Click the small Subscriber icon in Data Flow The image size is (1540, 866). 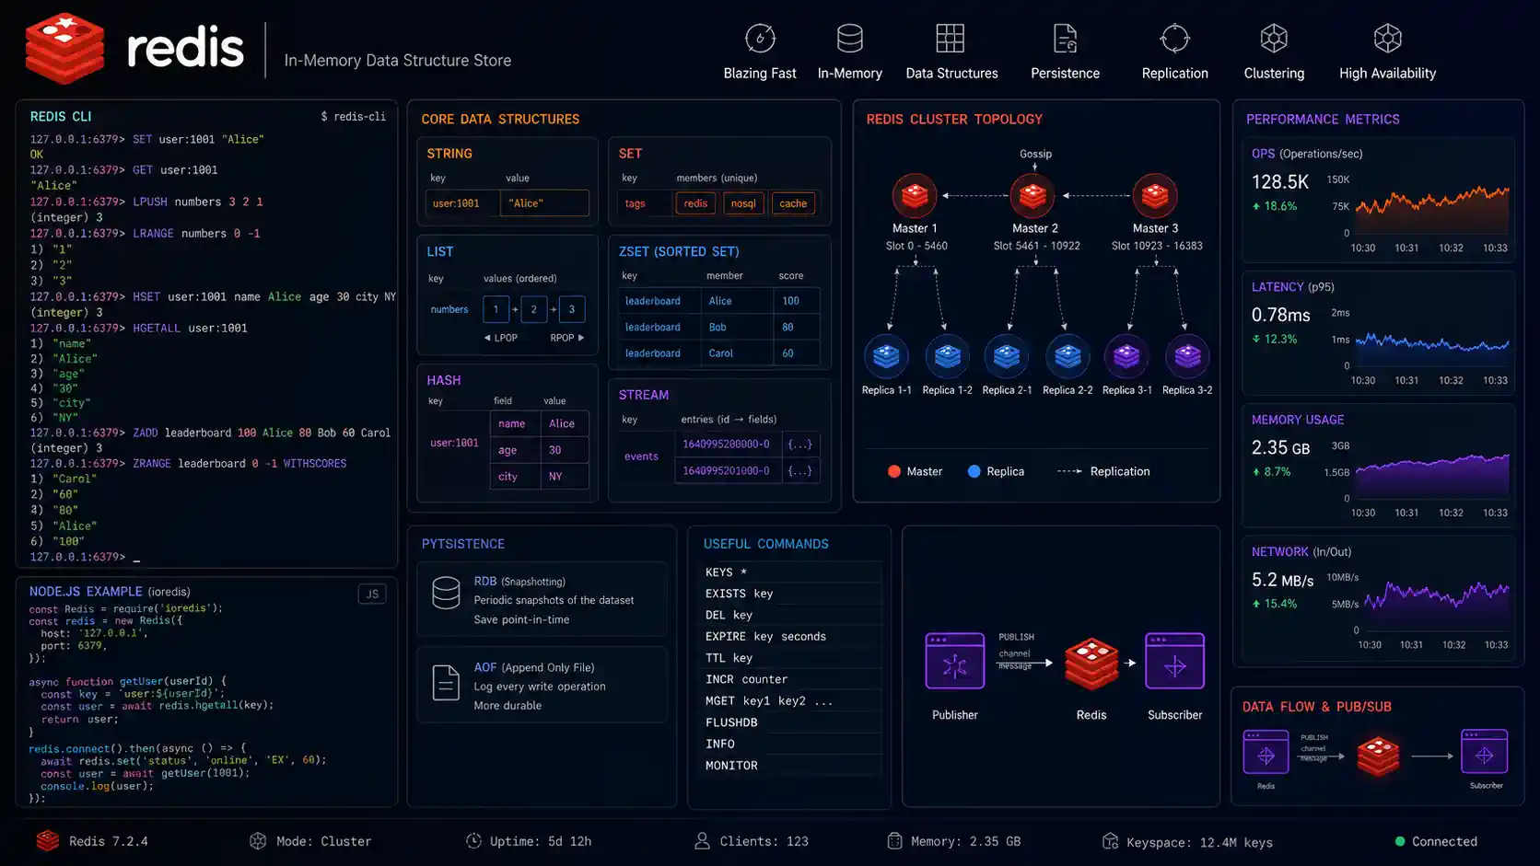[1484, 752]
